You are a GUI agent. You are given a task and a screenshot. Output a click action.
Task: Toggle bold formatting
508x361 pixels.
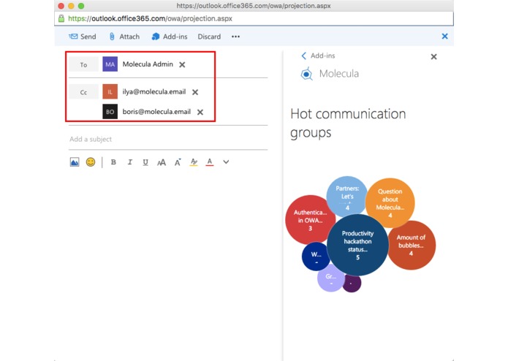coord(113,162)
